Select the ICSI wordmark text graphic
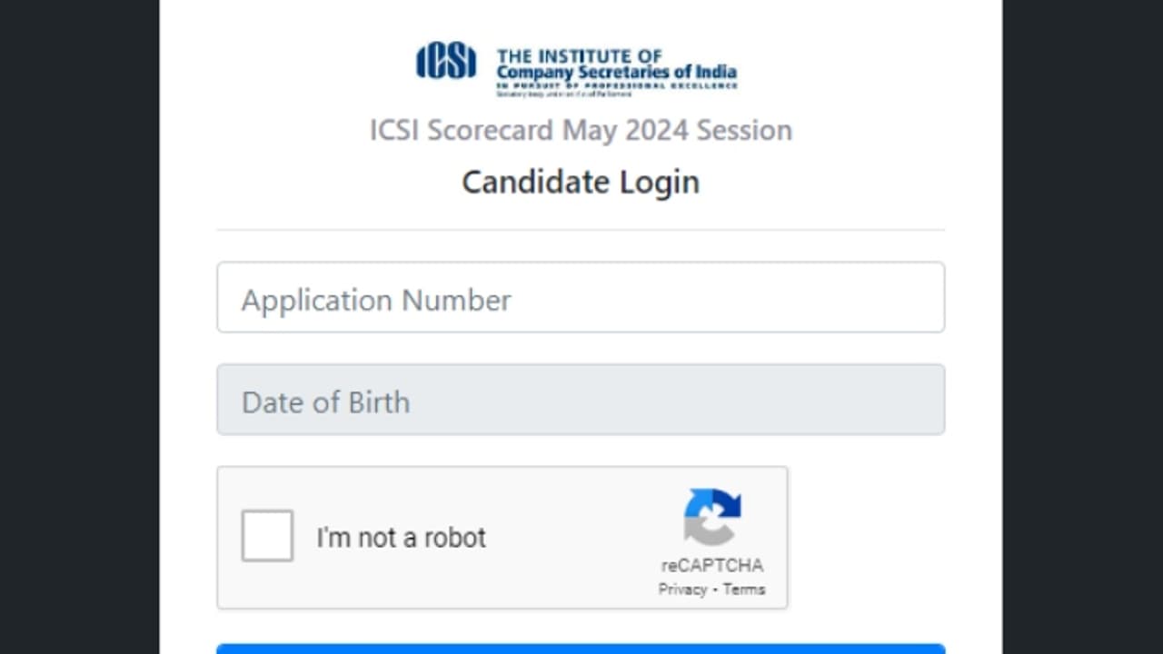 tap(616, 62)
